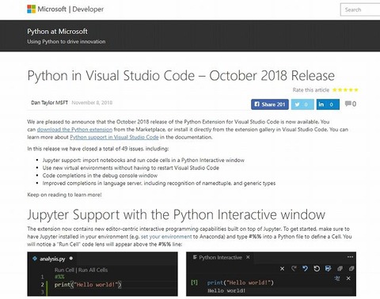Click the [1] cell execution label
380x299 pixels.
194,282
